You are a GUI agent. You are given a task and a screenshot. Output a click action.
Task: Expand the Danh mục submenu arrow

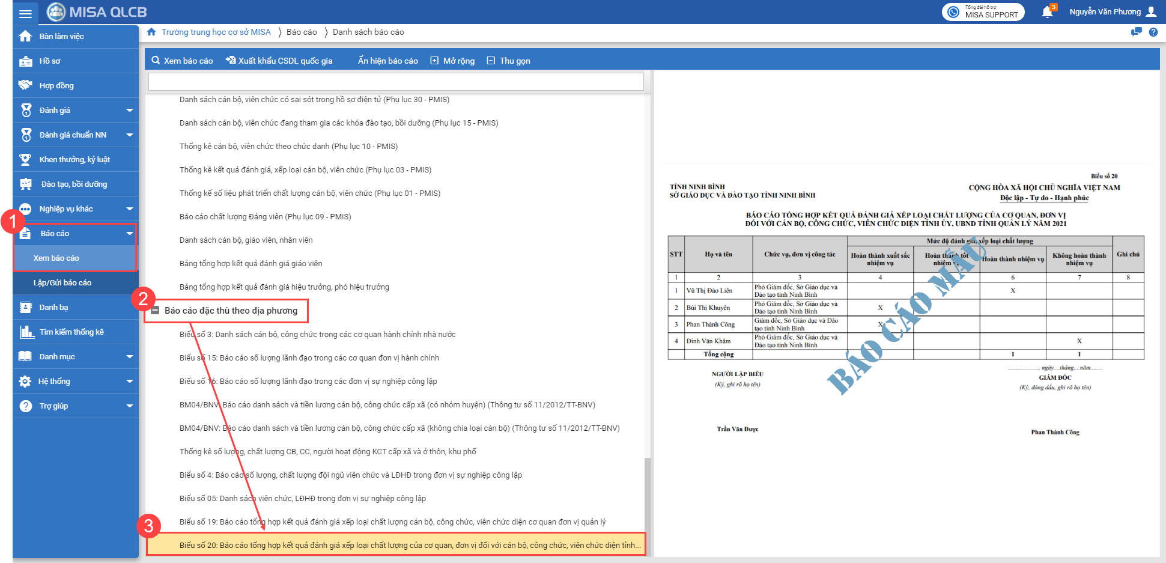pyautogui.click(x=129, y=357)
